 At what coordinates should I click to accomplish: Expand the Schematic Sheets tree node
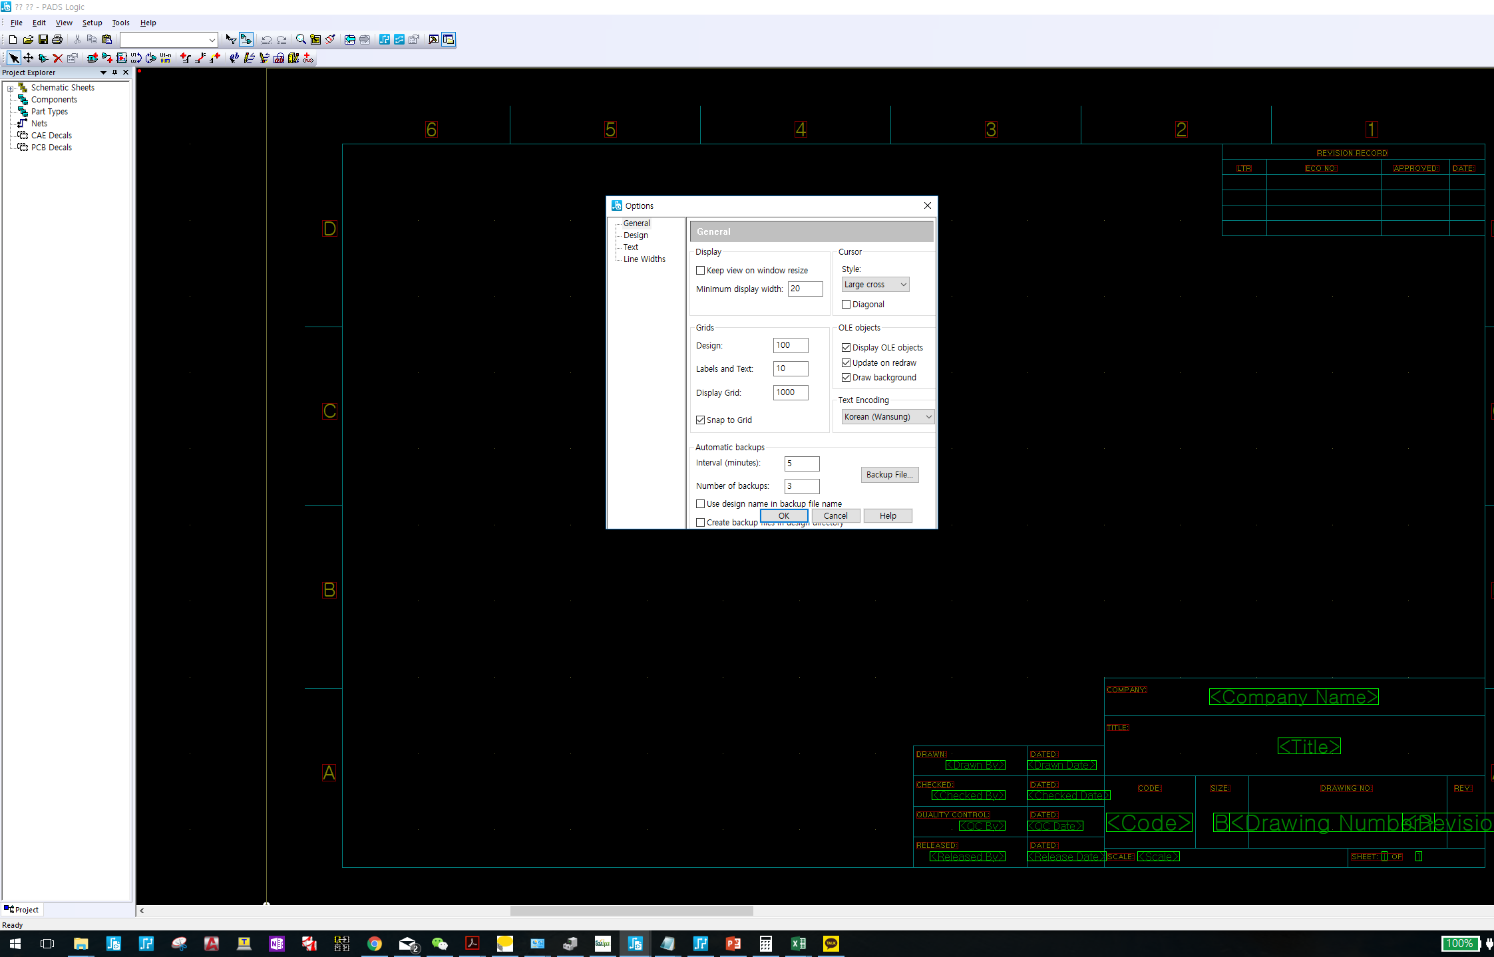(10, 88)
